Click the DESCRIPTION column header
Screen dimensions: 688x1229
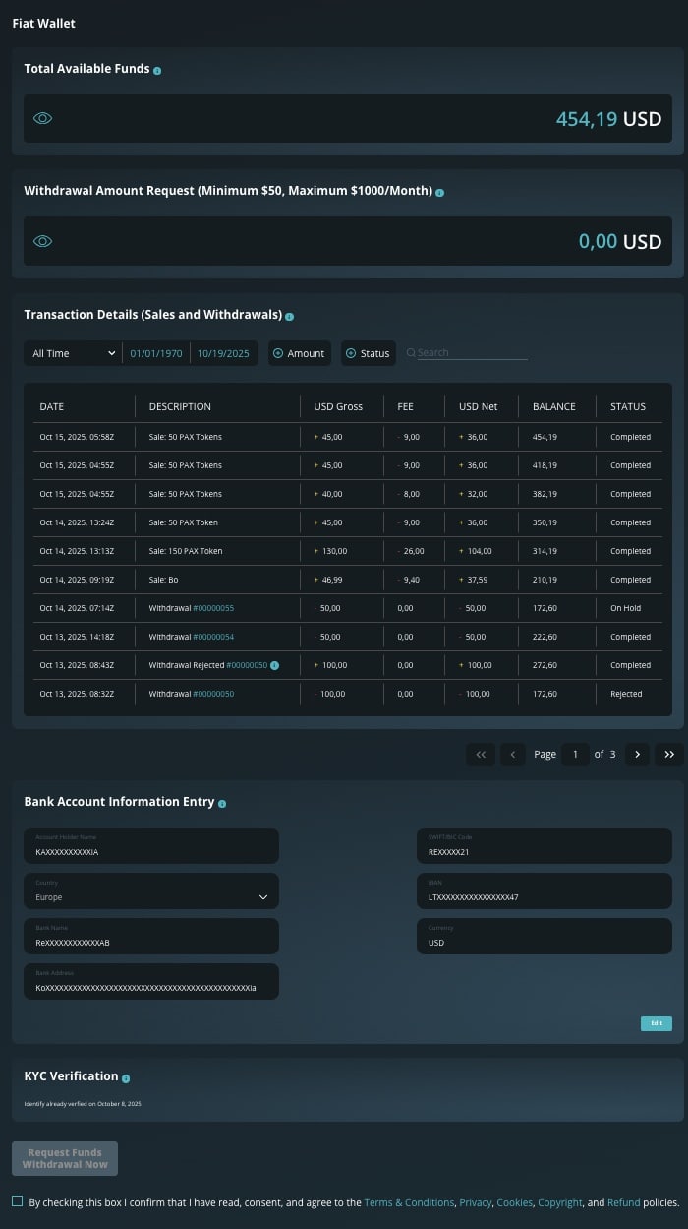[x=180, y=406]
